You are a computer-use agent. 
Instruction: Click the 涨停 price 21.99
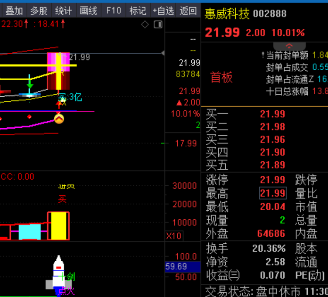272,180
